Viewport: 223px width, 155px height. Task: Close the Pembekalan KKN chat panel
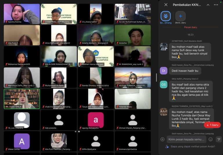pos(166,5)
